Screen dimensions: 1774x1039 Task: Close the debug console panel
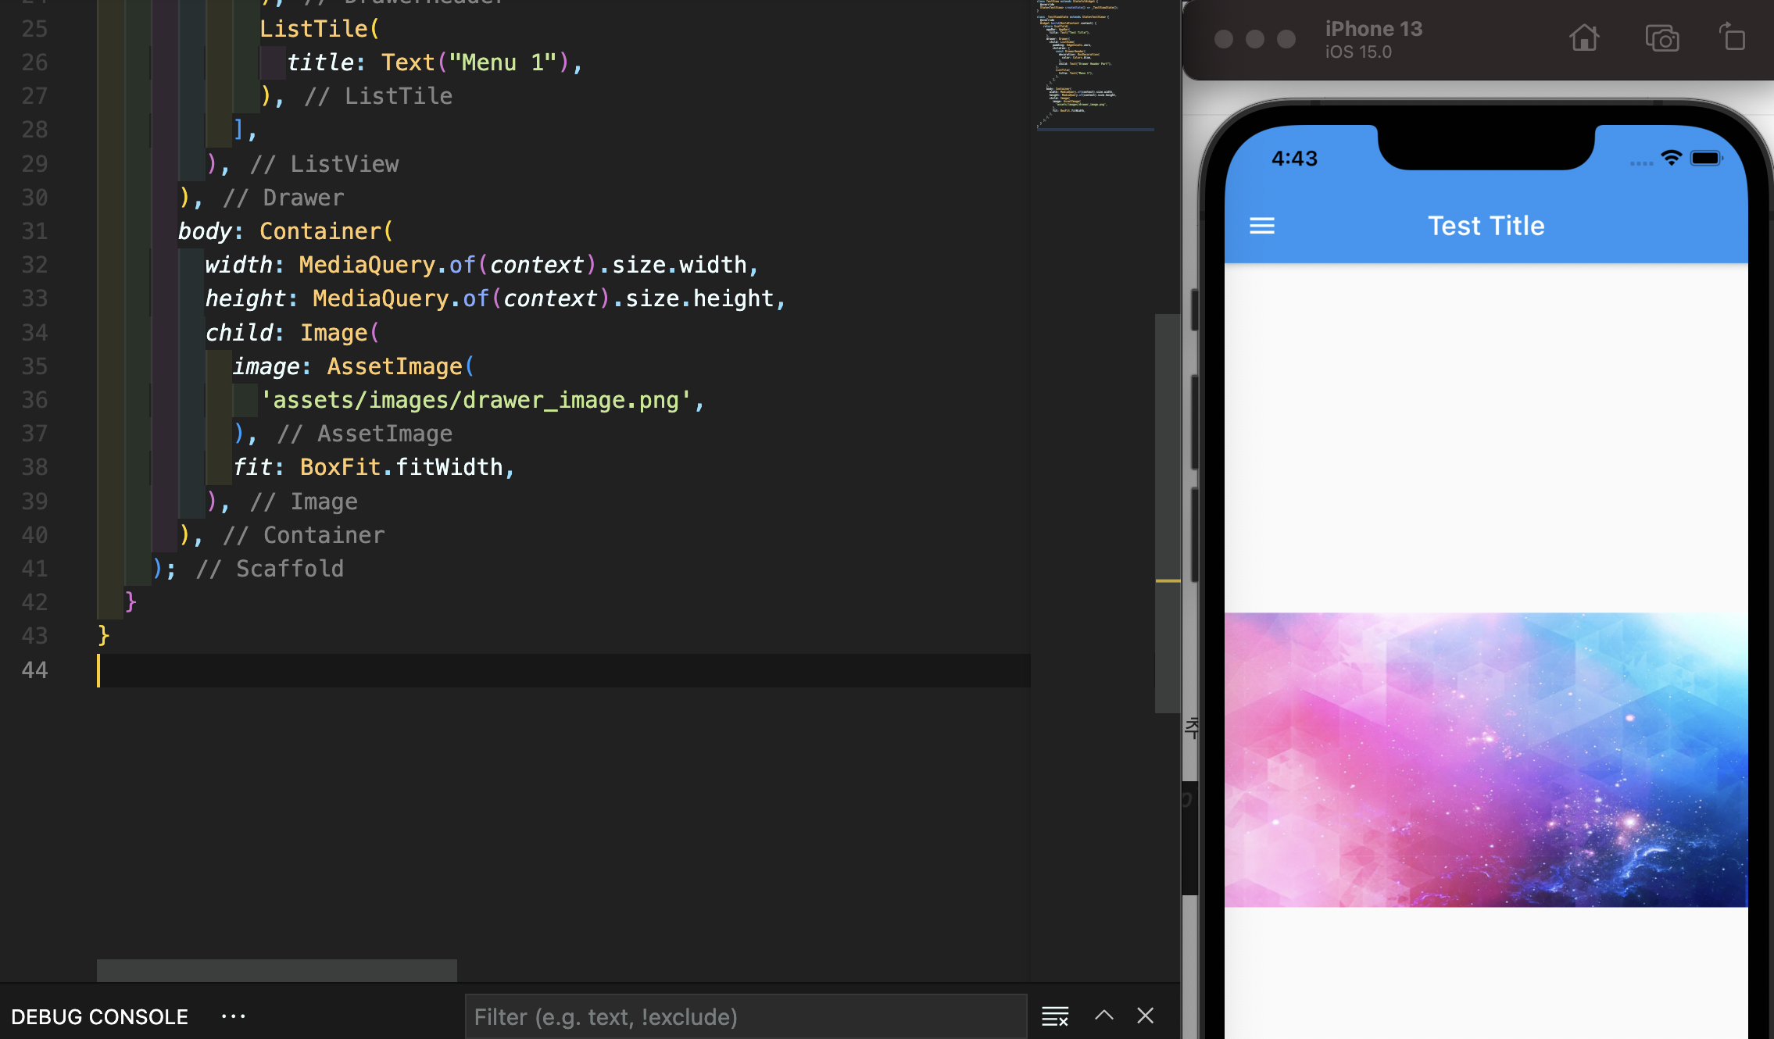(x=1145, y=1016)
